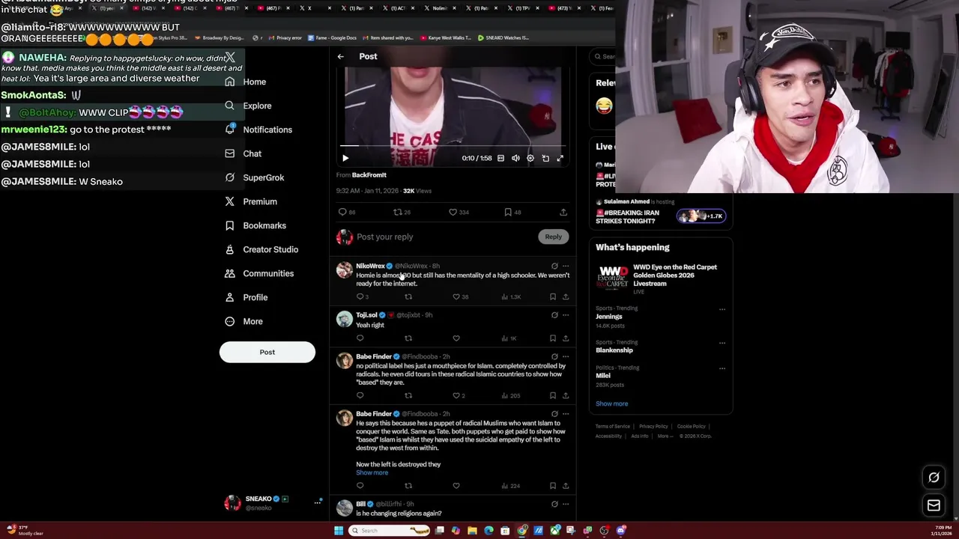Like NikoWrex's reply with 38 likes
This screenshot has height=539, width=959.
[456, 296]
